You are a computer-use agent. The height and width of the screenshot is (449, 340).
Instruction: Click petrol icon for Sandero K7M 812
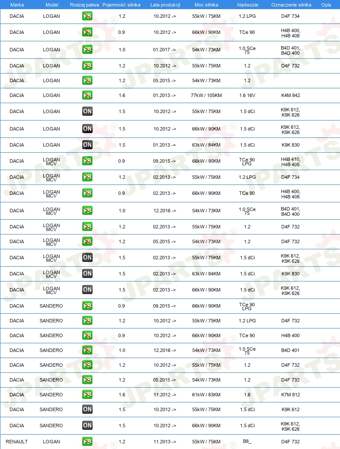click(87, 395)
